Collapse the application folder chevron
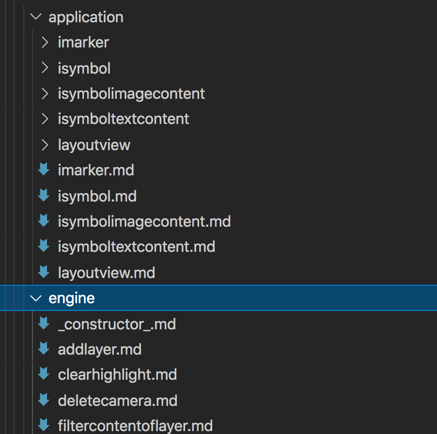 tap(36, 17)
